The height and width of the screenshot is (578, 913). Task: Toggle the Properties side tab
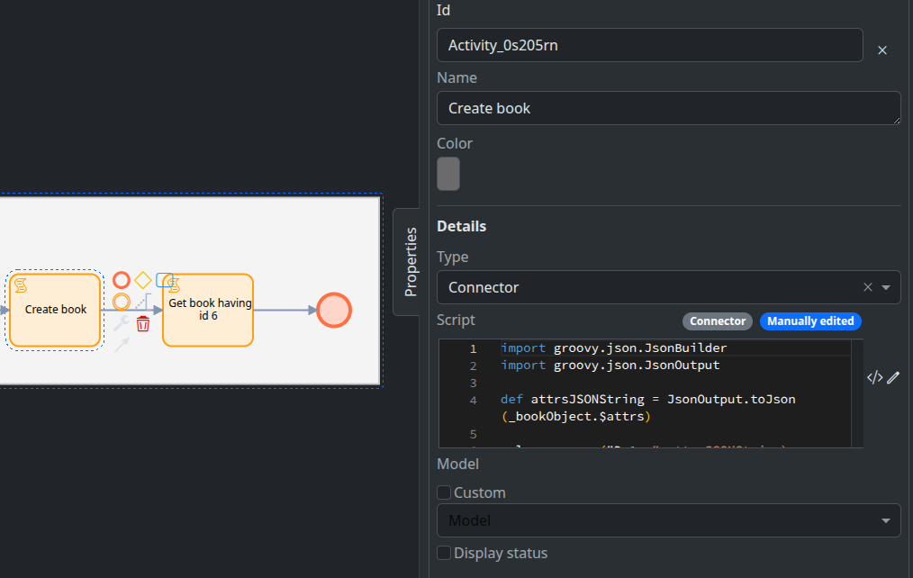coord(410,261)
